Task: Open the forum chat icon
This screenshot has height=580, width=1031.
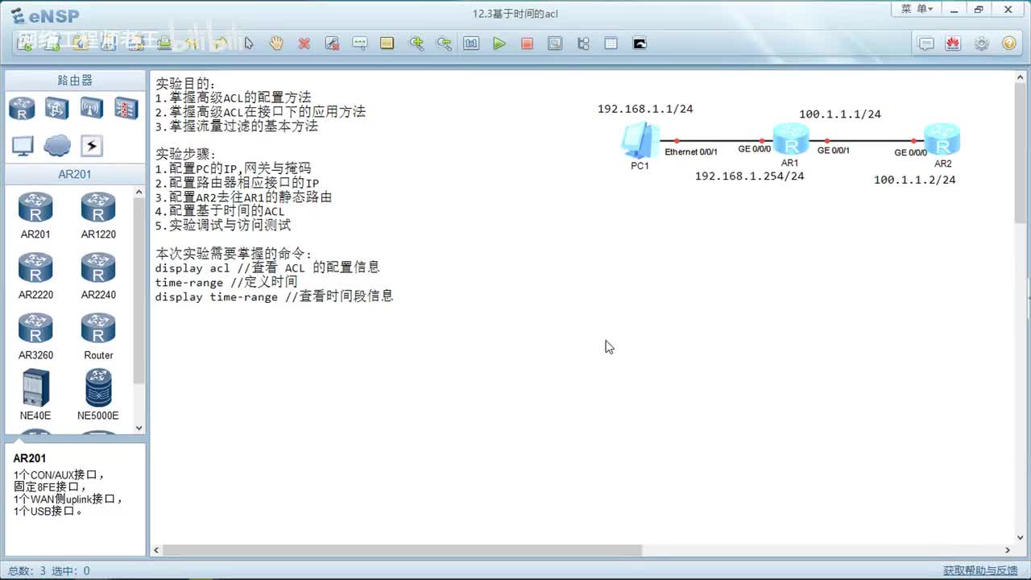Action: [x=926, y=43]
